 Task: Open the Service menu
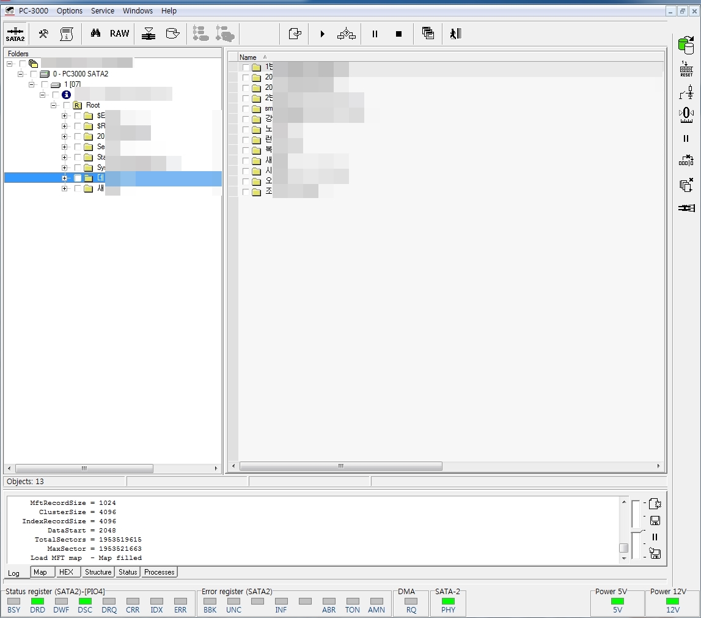103,11
